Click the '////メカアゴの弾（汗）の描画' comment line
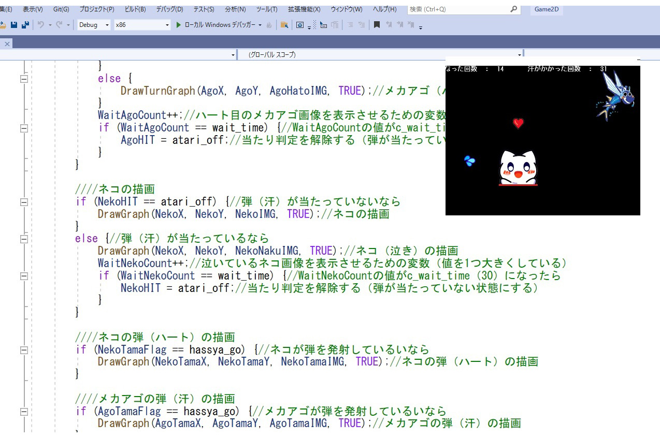Screen dimensions: 660x438 [155, 399]
